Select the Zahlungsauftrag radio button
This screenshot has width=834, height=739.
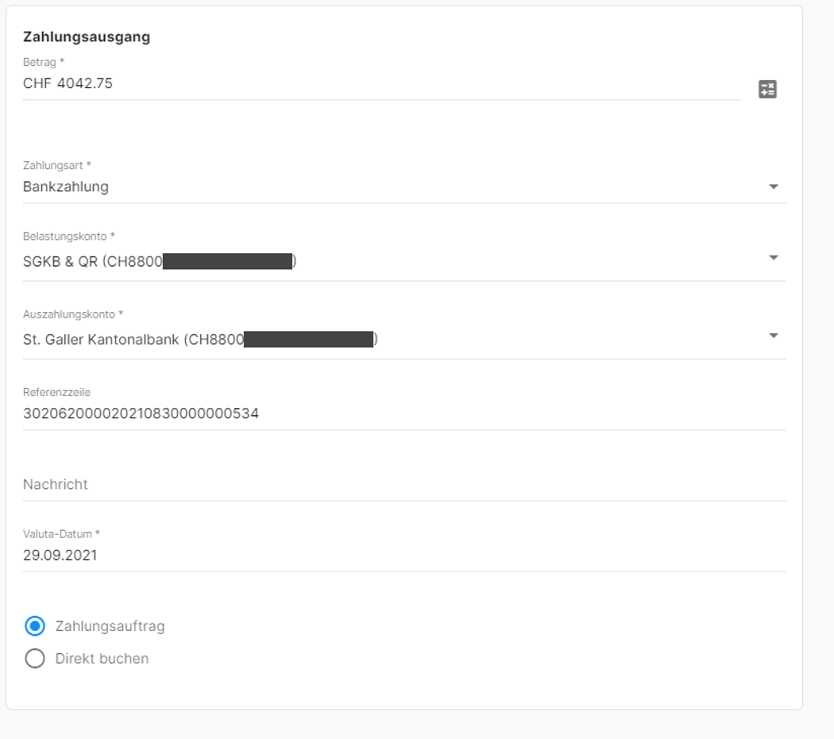point(35,626)
